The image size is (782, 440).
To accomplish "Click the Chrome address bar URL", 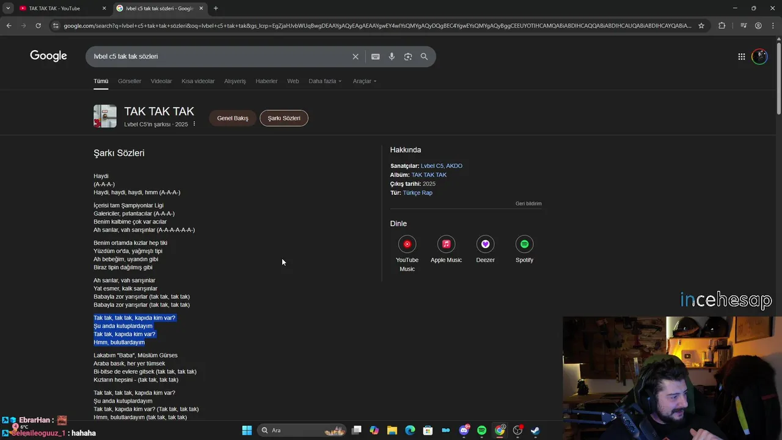I will [x=378, y=26].
